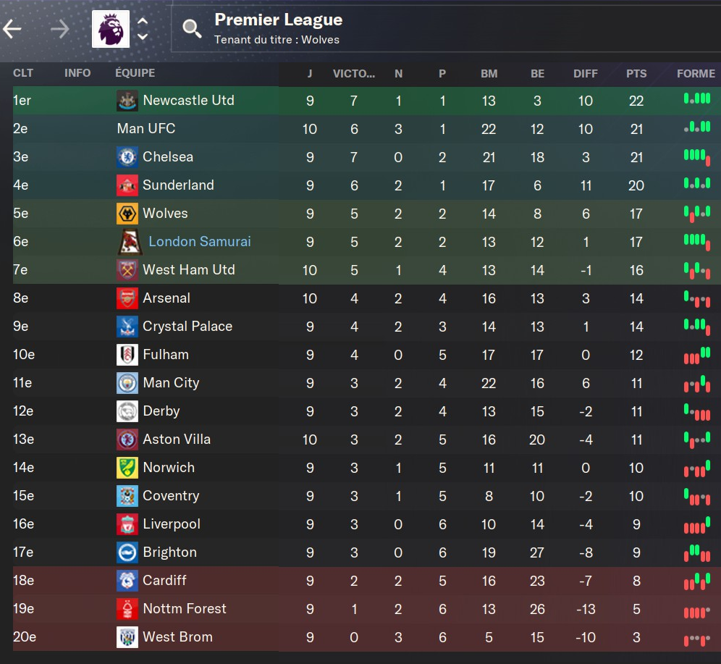The height and width of the screenshot is (664, 721).
Task: Click the Newcastle Utd club crest
Action: tap(127, 101)
